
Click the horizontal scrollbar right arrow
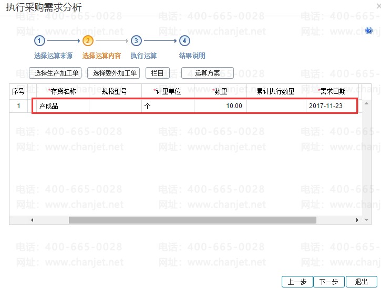[357, 220]
